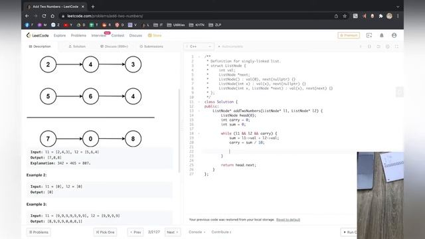Click the share icon in address bar
Image resolution: width=425 pixels, height=239 pixels.
(x=336, y=16)
